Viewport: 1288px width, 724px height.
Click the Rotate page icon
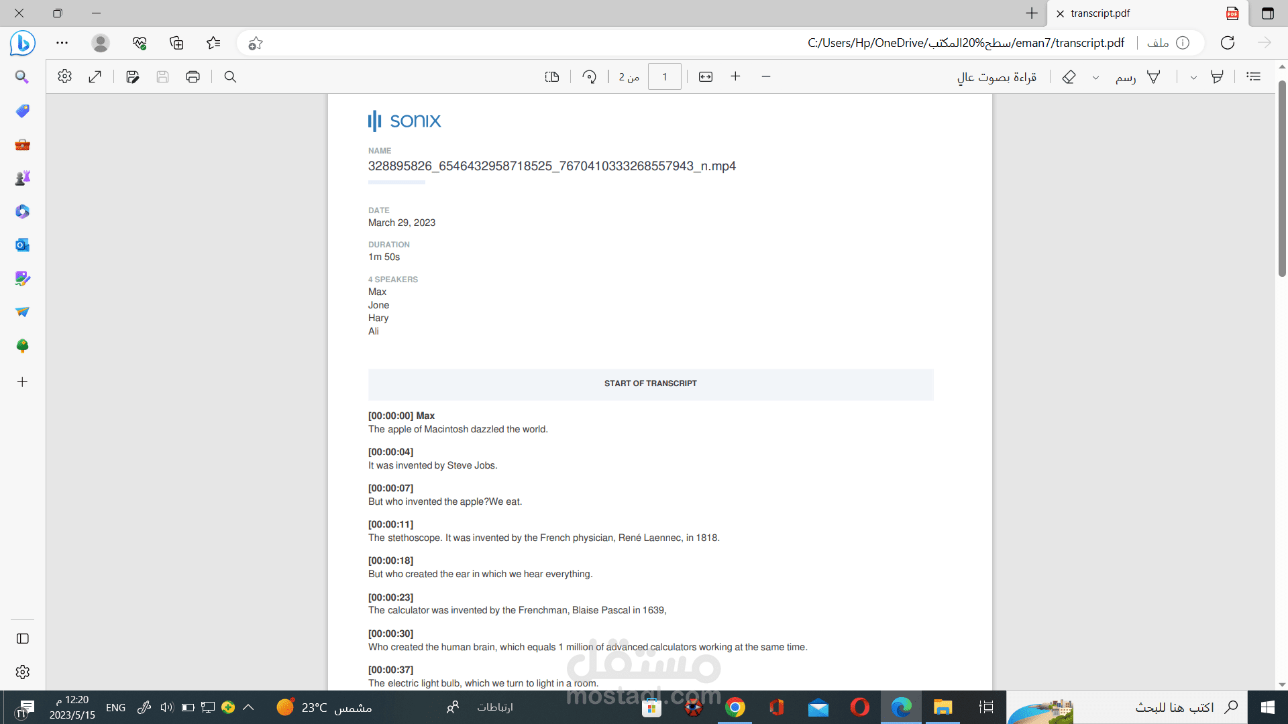click(589, 76)
